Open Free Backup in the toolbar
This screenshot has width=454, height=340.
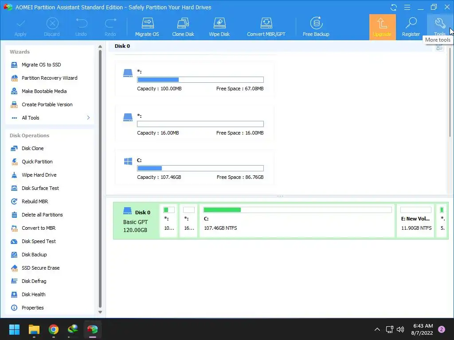coord(316,27)
